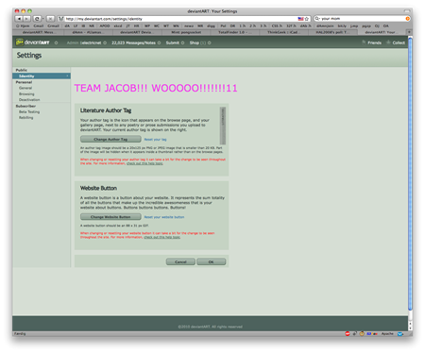Open help topic link under author tag
Image resolution: width=425 pixels, height=353 pixels.
[x=144, y=163]
